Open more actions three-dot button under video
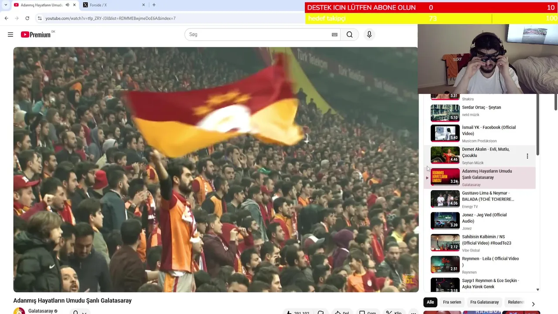 [x=413, y=312]
